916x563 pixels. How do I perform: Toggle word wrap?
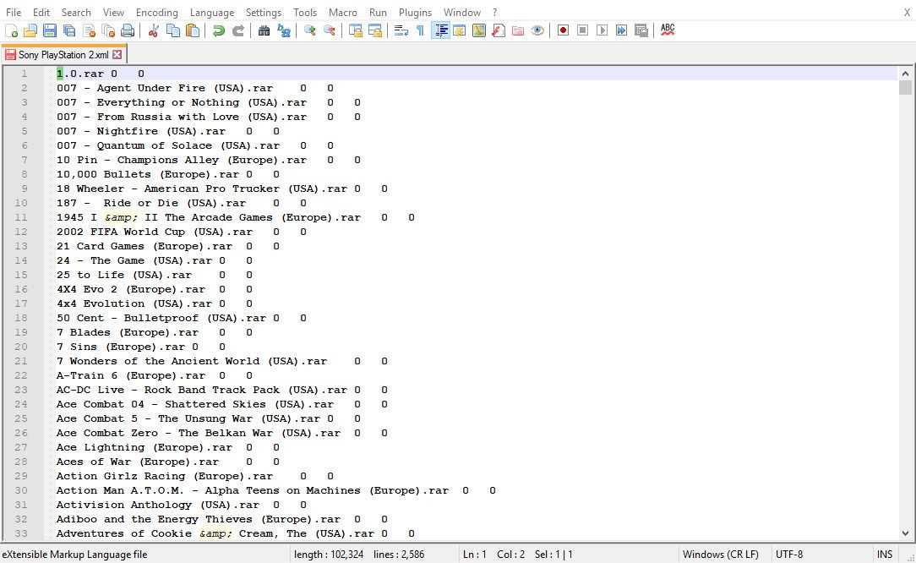coord(401,30)
